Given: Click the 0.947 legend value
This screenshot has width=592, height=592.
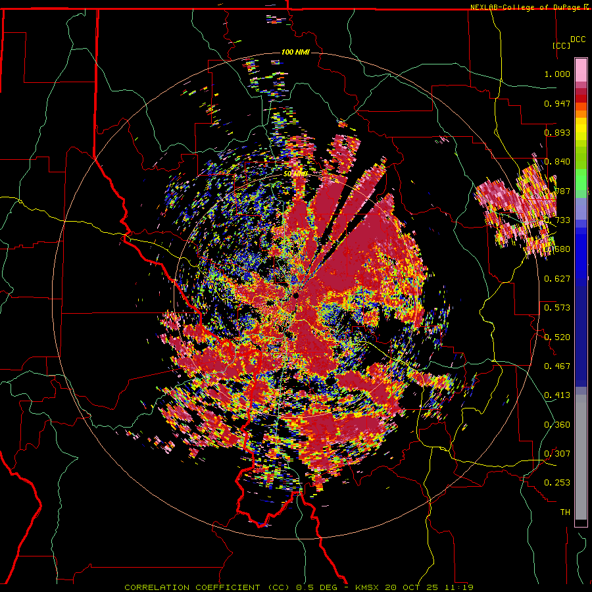Looking at the screenshot, I should 557,103.
